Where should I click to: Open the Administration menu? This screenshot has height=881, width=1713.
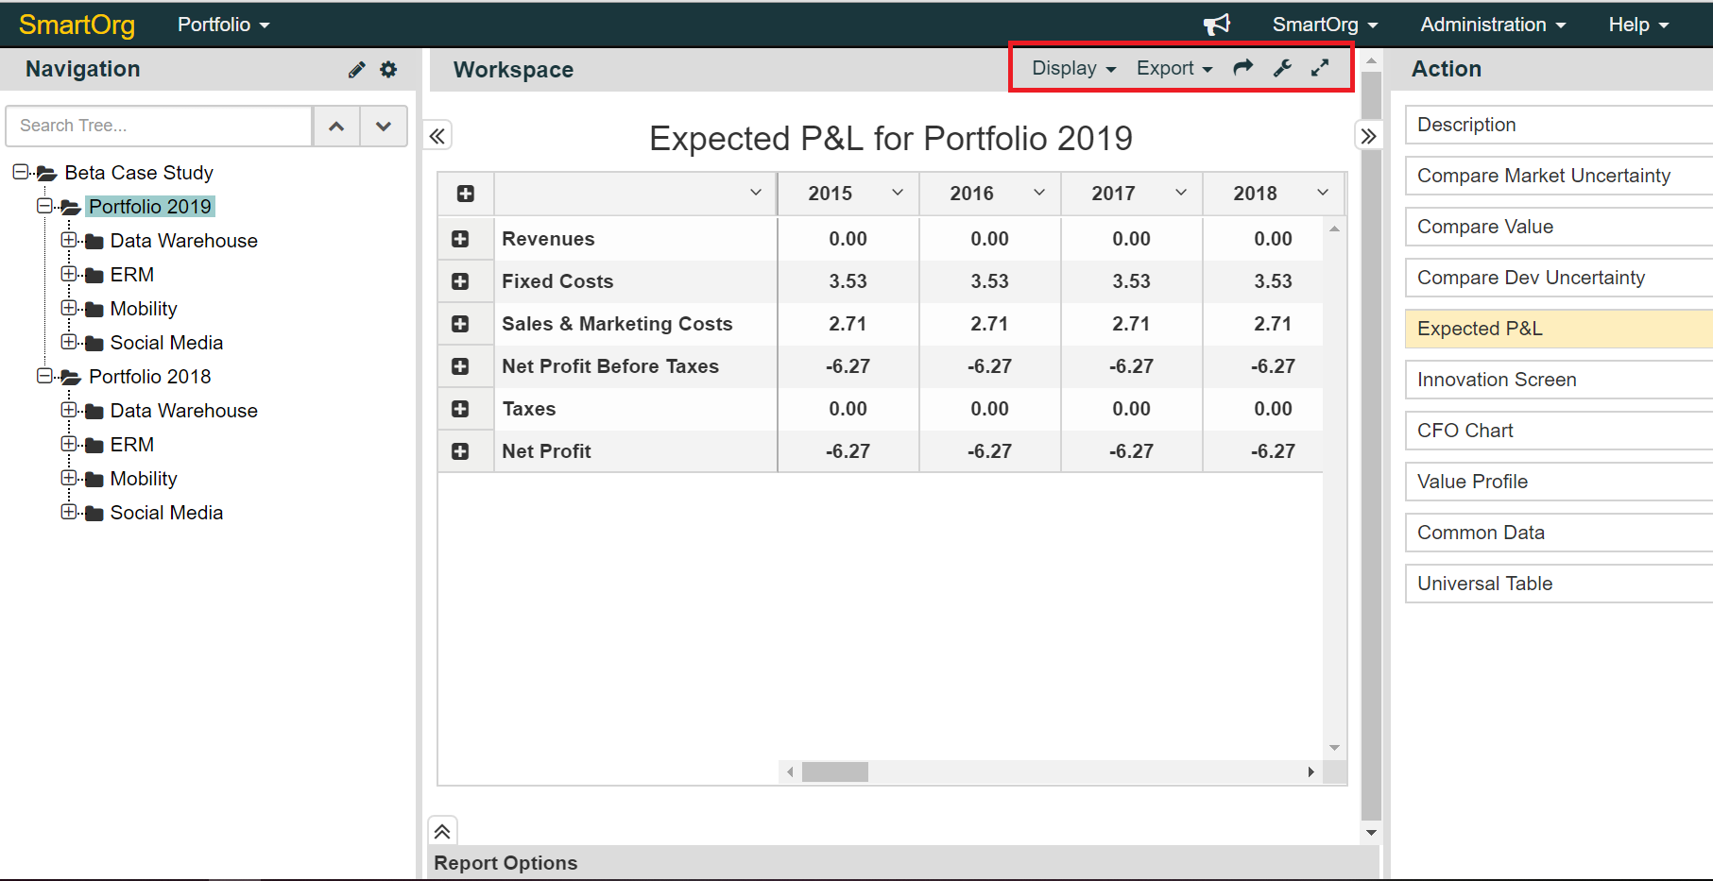(x=1493, y=25)
